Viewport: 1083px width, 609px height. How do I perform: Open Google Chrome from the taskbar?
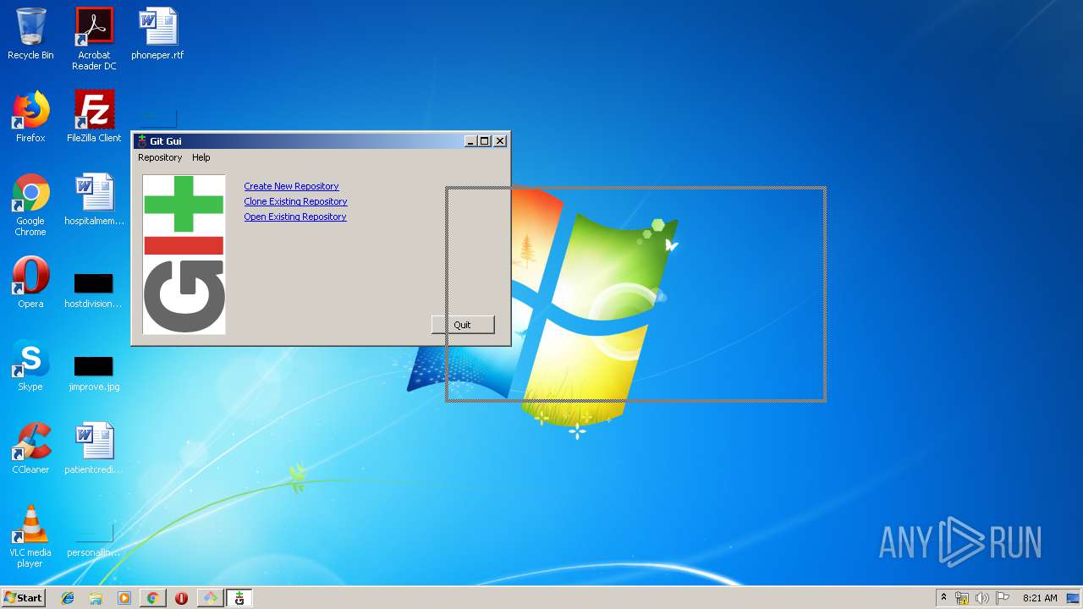click(x=153, y=598)
